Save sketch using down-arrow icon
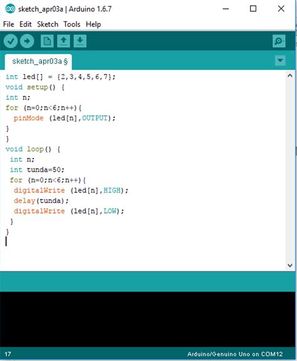Image resolution: width=297 pixels, height=361 pixels. point(80,41)
